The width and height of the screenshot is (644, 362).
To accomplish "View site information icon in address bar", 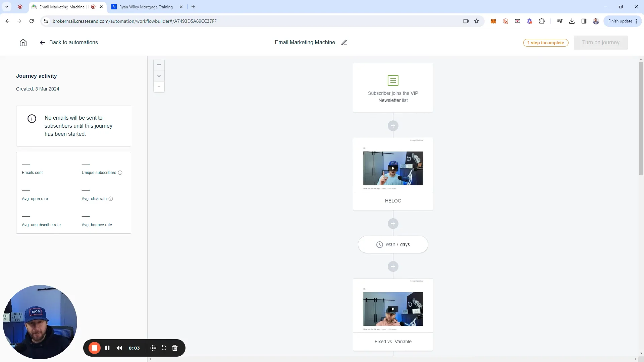I will [x=46, y=21].
